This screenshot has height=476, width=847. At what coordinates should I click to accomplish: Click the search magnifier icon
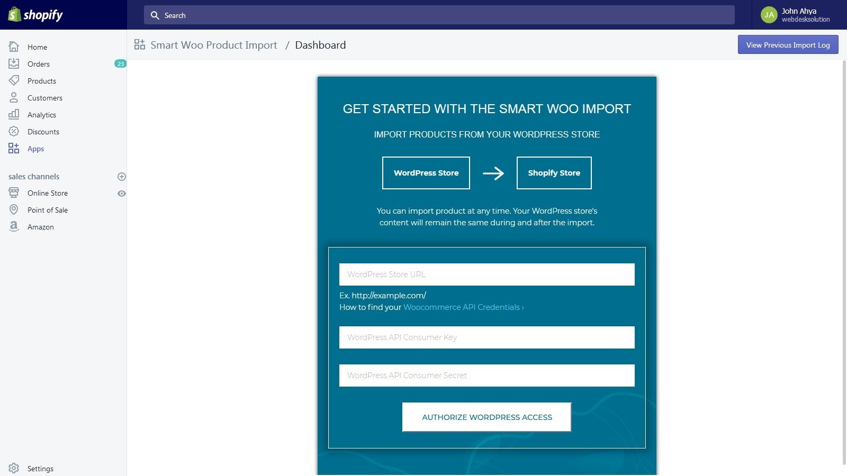pos(155,15)
